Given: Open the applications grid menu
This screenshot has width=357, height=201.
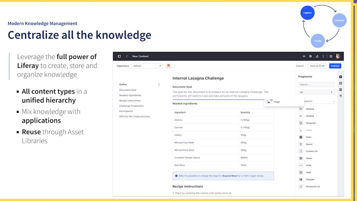Looking at the screenshot, I should [331, 56].
